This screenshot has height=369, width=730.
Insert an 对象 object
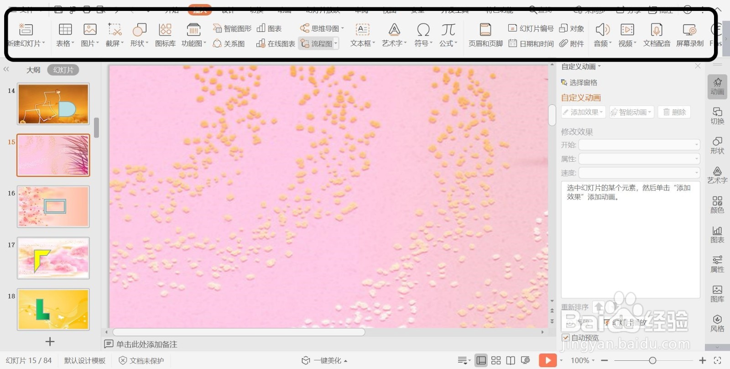(572, 28)
